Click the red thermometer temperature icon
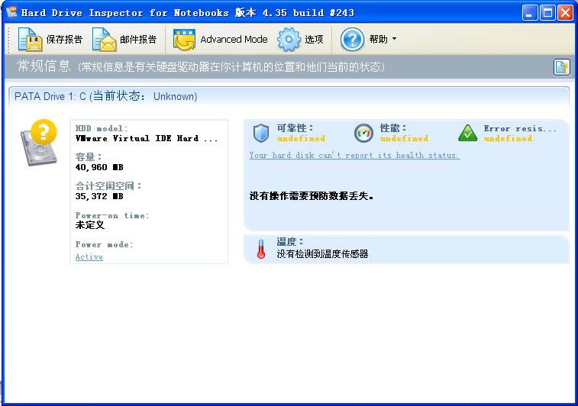578x406 pixels. [x=261, y=249]
